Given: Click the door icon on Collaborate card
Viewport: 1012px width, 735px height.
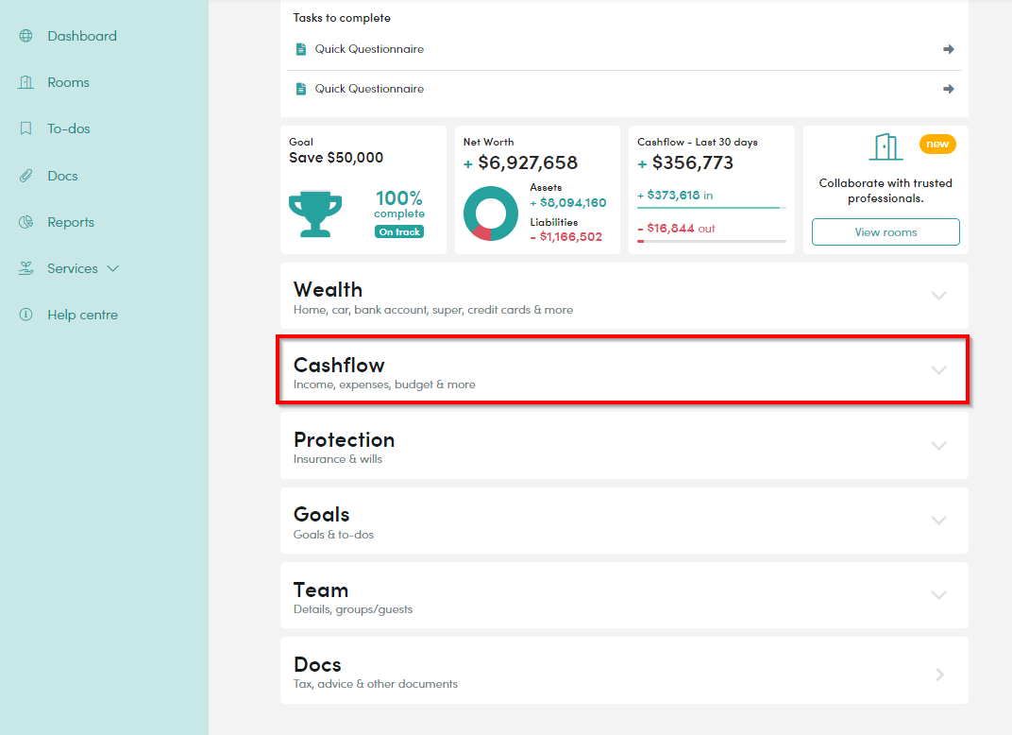Looking at the screenshot, I should coord(885,146).
